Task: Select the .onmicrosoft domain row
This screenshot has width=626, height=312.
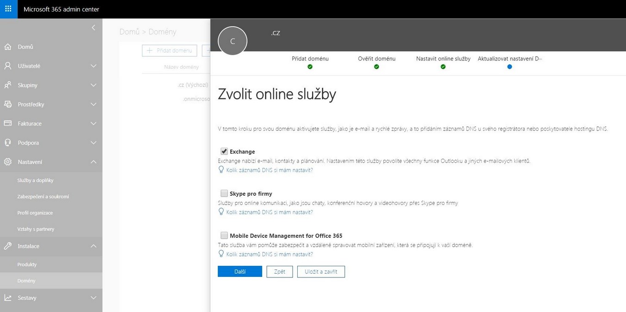Action: click(196, 99)
